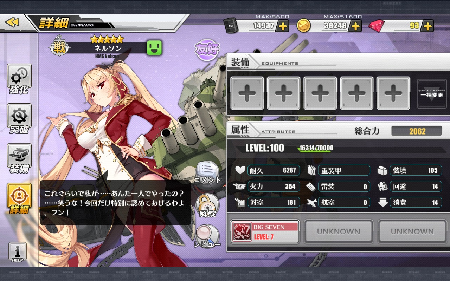The height and width of the screenshot is (281, 450).
Task: Open the 突破 limit break tab
Action: tap(19, 119)
